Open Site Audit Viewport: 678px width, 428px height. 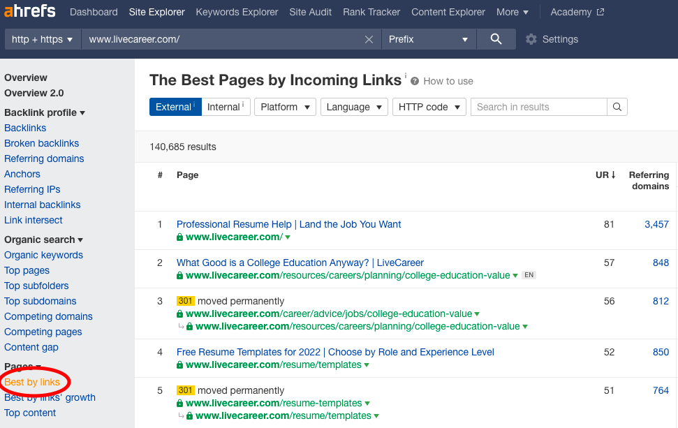pyautogui.click(x=311, y=12)
